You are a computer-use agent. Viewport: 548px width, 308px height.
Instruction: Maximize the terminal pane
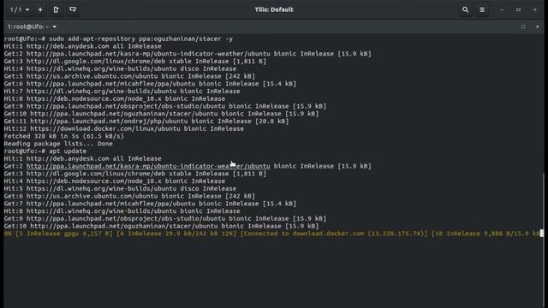pyautogui.click(x=523, y=27)
